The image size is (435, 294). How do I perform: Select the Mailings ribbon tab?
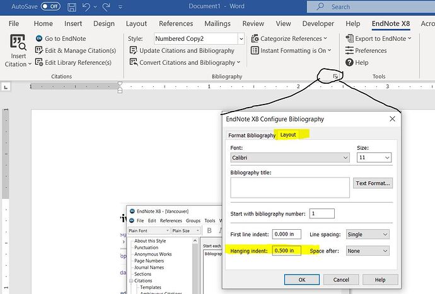click(217, 23)
